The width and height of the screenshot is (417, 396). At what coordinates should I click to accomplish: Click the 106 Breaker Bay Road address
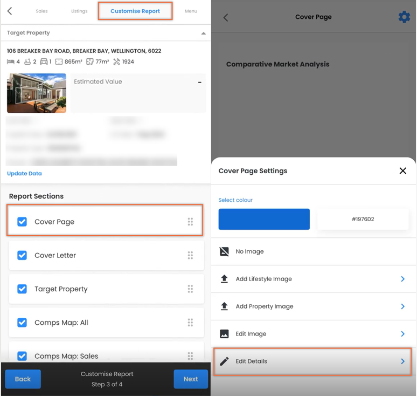pyautogui.click(x=84, y=51)
